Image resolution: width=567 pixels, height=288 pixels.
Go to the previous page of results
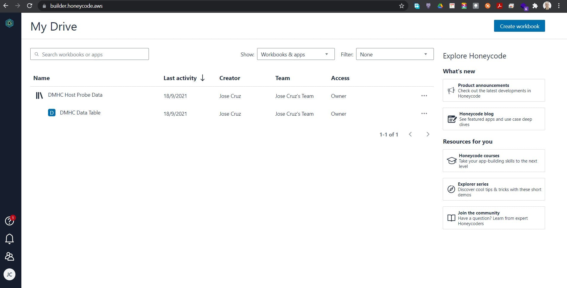pos(410,134)
